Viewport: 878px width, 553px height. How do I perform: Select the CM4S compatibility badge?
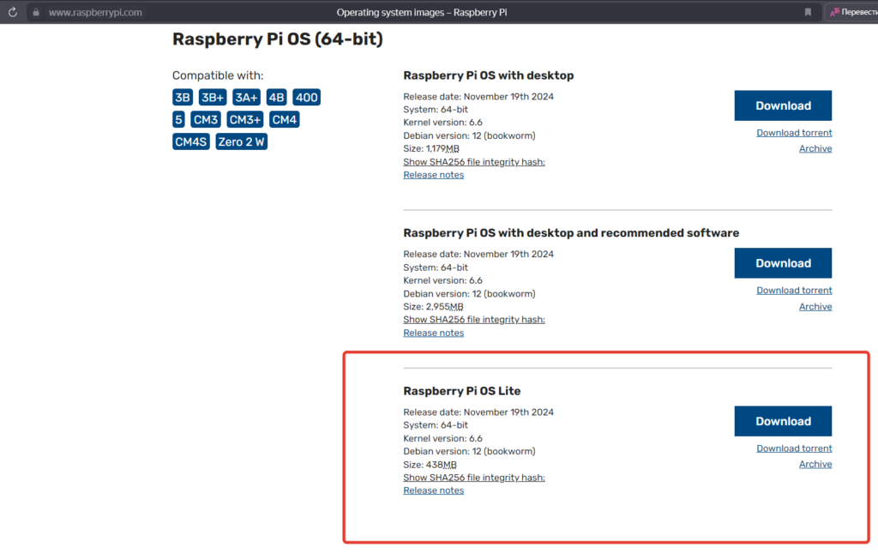pos(190,141)
